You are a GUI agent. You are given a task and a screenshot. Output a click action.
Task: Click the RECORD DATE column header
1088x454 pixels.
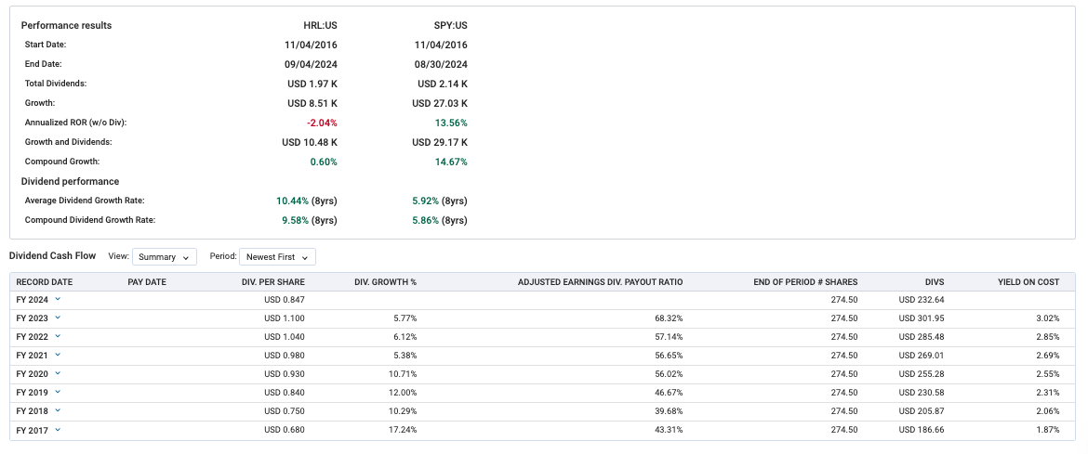coord(45,281)
